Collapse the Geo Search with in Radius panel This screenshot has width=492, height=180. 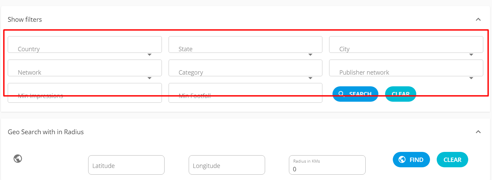click(478, 132)
